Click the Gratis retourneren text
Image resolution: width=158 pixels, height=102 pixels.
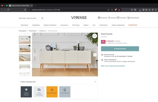pyautogui.click(x=110, y=60)
